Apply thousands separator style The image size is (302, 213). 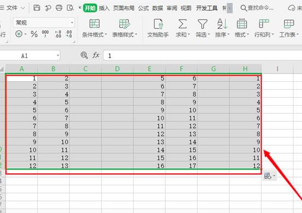tap(45, 34)
